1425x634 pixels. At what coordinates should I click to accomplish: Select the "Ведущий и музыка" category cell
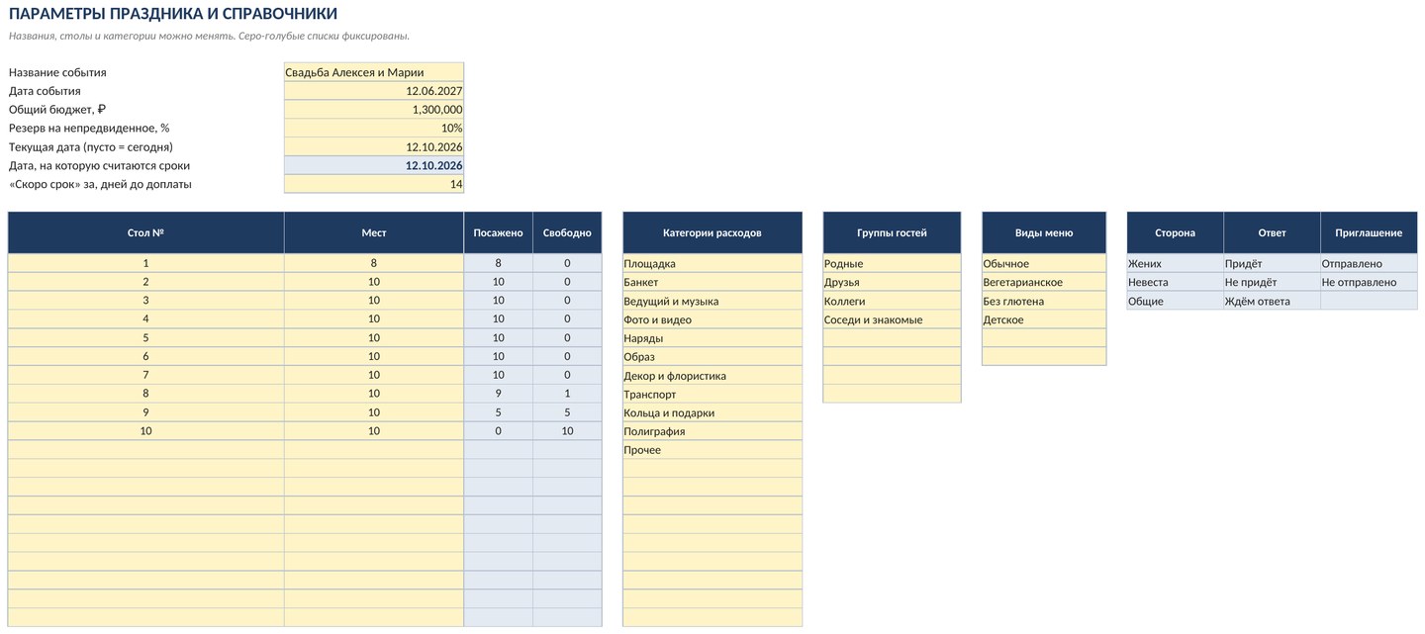pyautogui.click(x=712, y=301)
